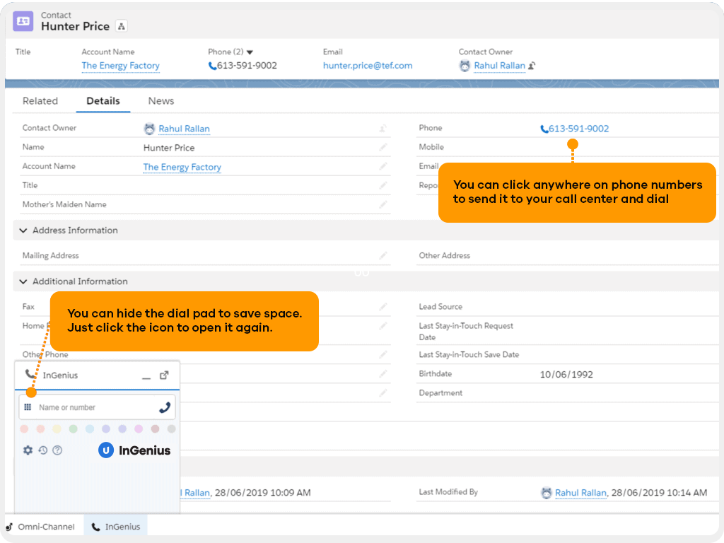Click edit pencil on the Account Name row
Image resolution: width=724 pixels, height=543 pixels.
(383, 166)
